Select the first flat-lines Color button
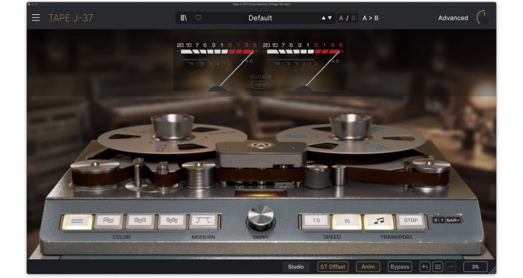The width and height of the screenshot is (523, 278). [78, 221]
